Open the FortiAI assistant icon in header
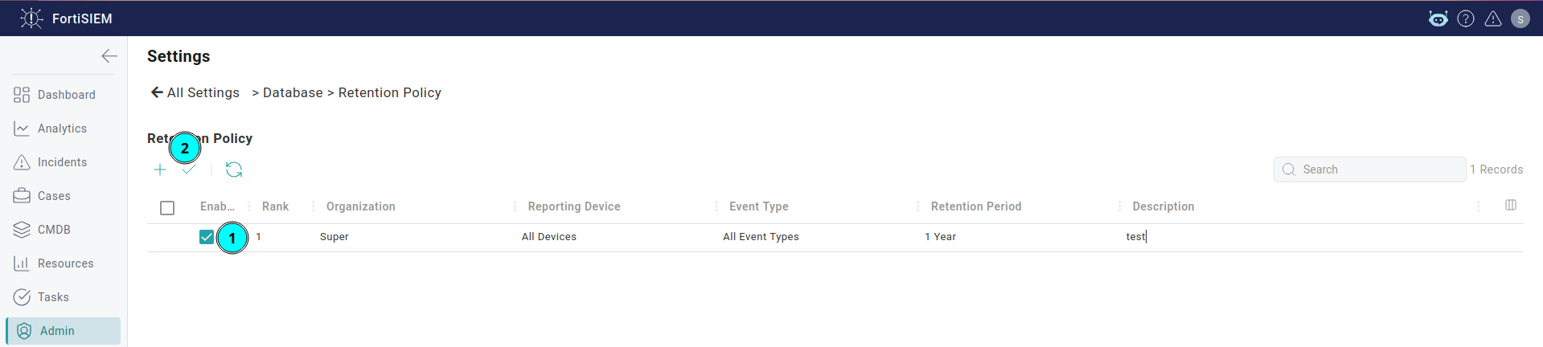The image size is (1543, 347). [1438, 18]
